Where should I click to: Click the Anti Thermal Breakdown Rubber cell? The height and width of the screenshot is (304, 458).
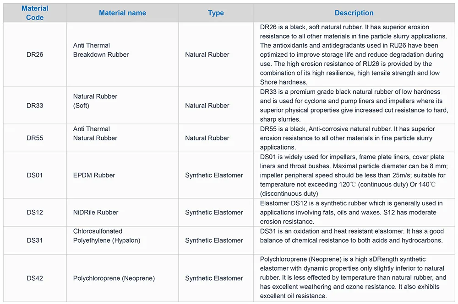(x=101, y=50)
